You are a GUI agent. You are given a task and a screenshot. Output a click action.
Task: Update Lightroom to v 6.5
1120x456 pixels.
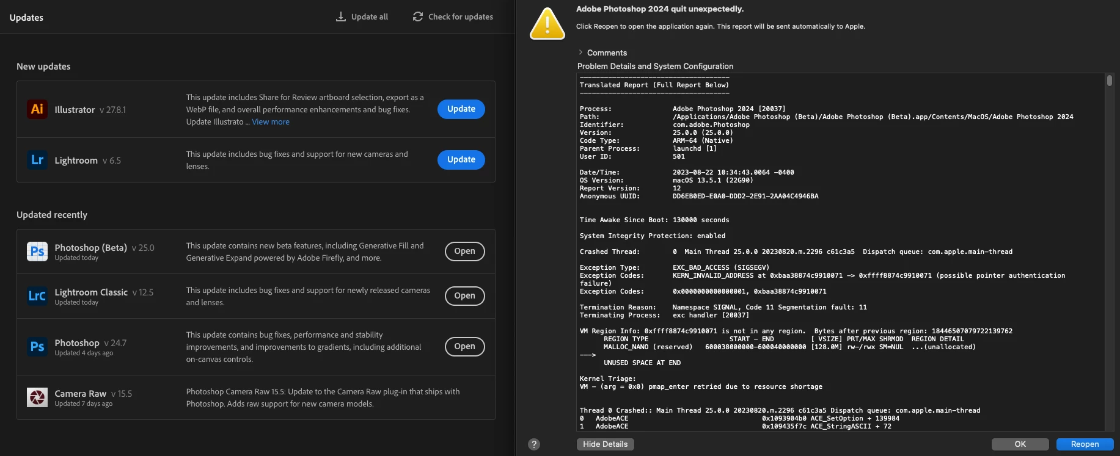[461, 160]
